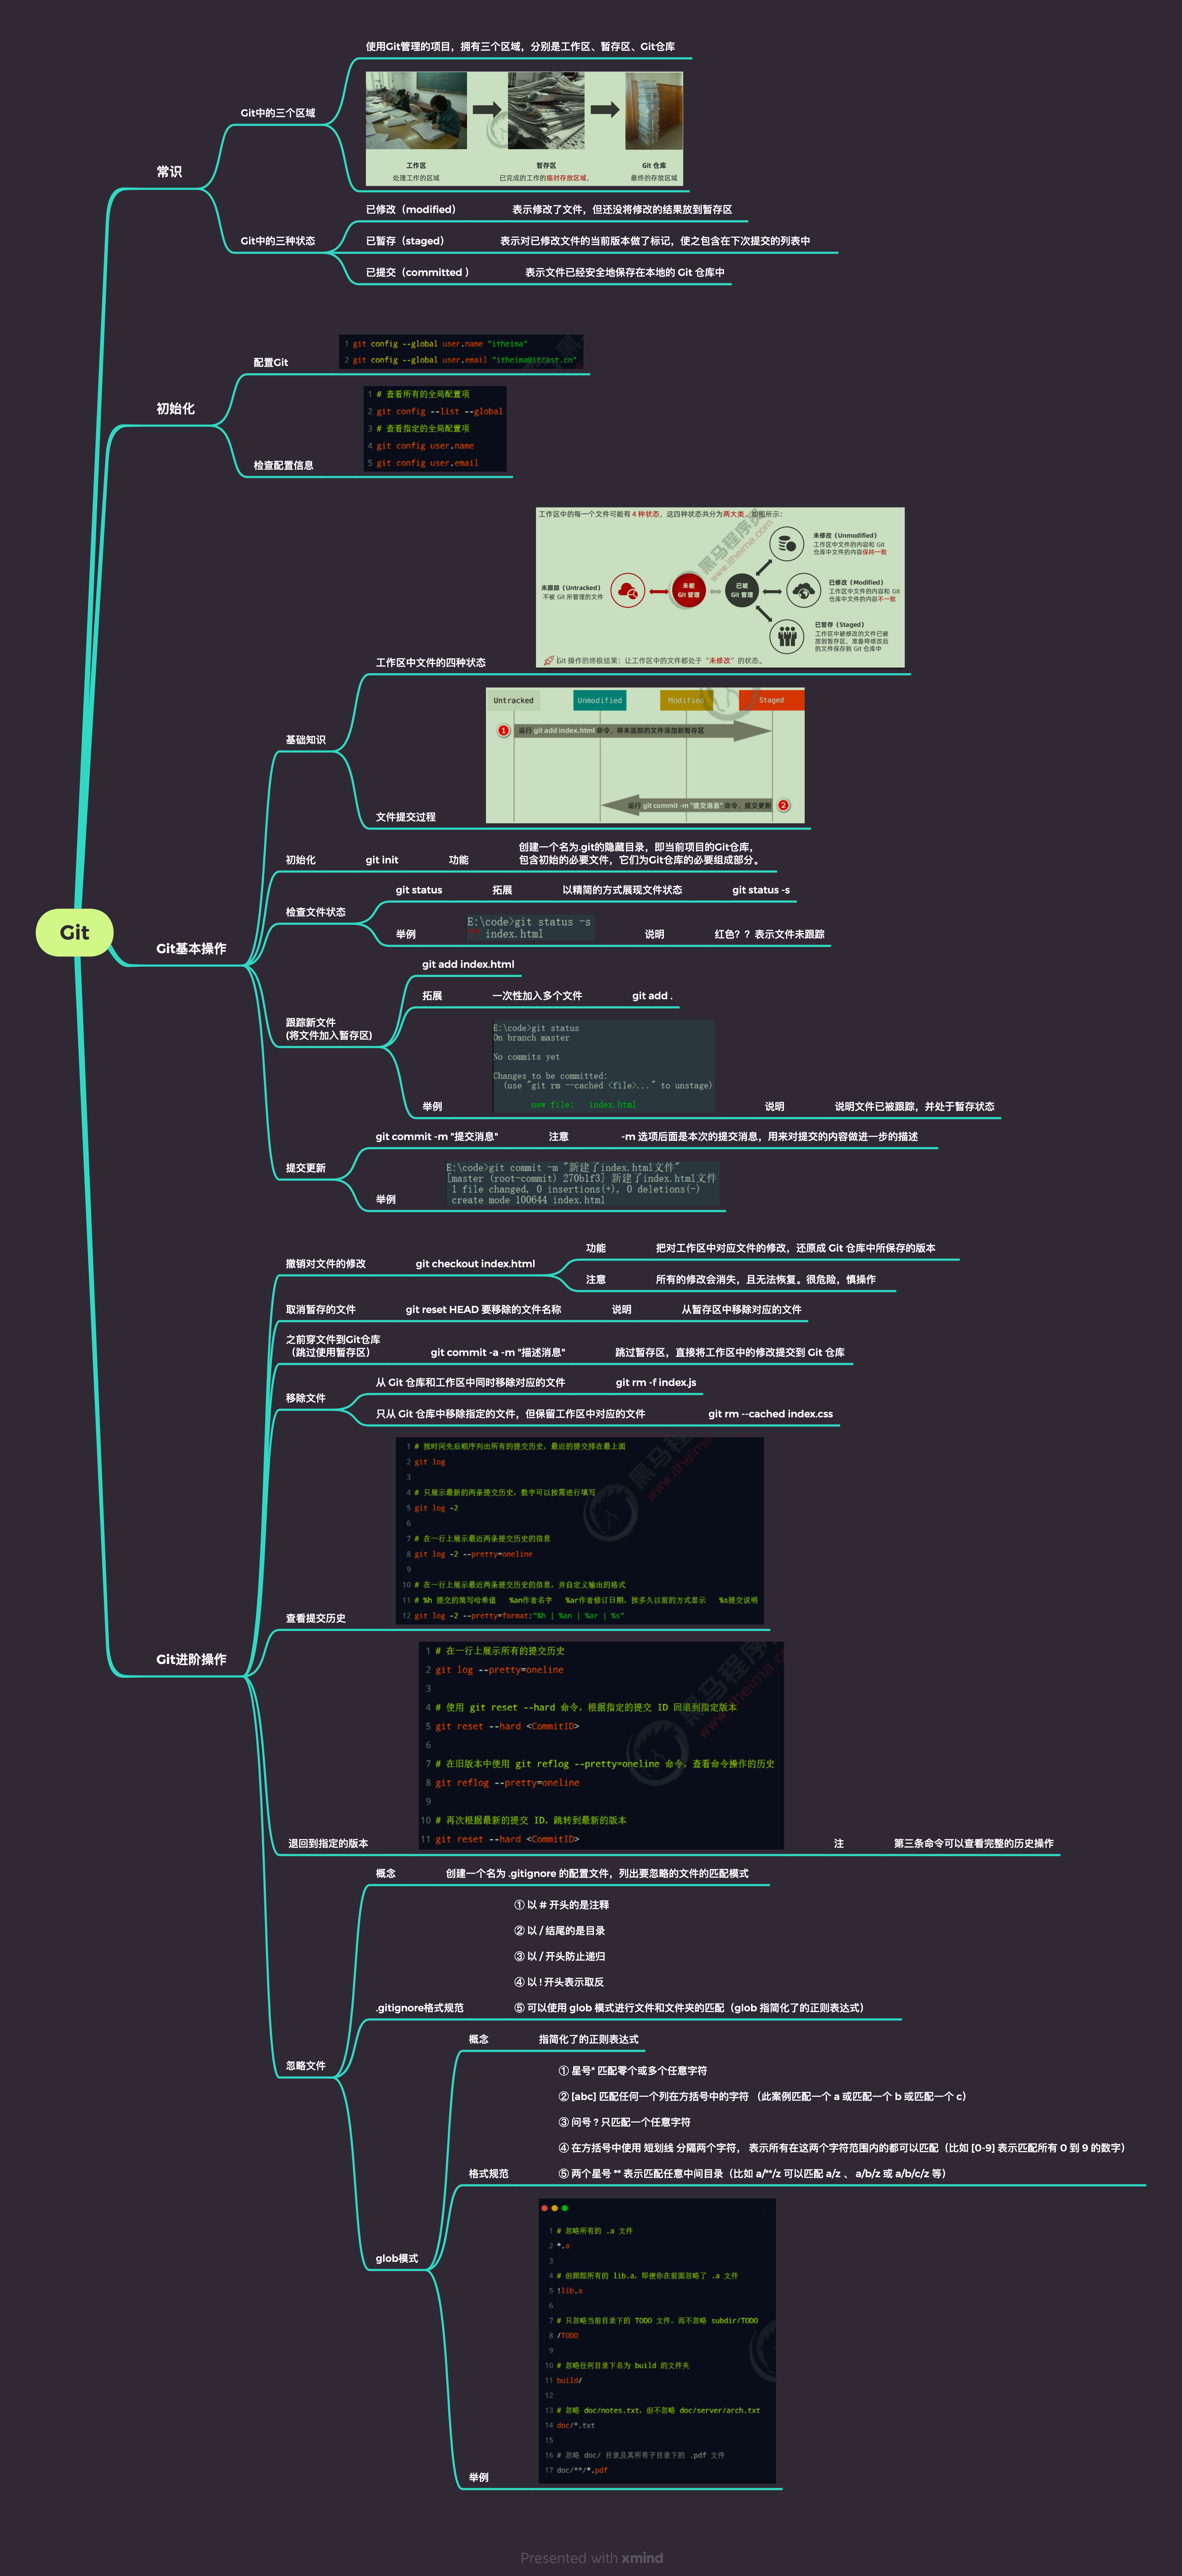Select the 以精简的方式展现文件状态 node
This screenshot has height=2576, width=1182.
point(622,890)
